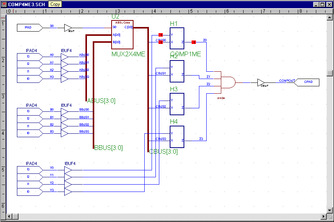Select the AND4 gate symbol
The image size is (334, 222).
coord(228,82)
